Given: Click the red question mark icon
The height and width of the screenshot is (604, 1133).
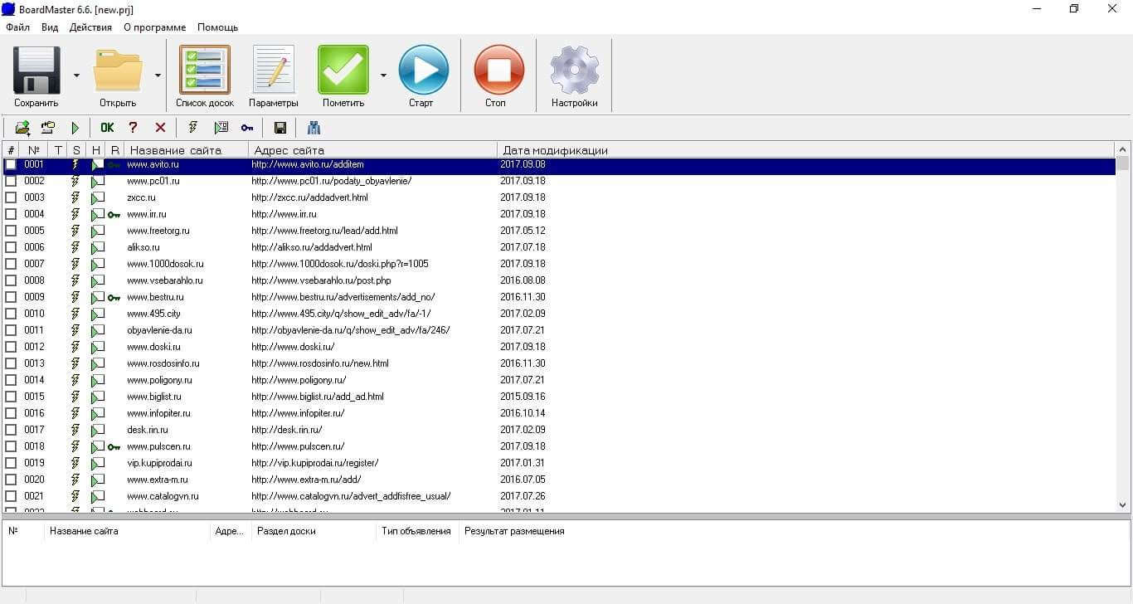Looking at the screenshot, I should pyautogui.click(x=133, y=128).
